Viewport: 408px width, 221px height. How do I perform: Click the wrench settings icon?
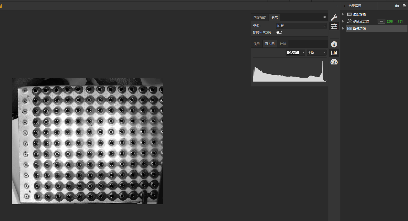pos(334,18)
